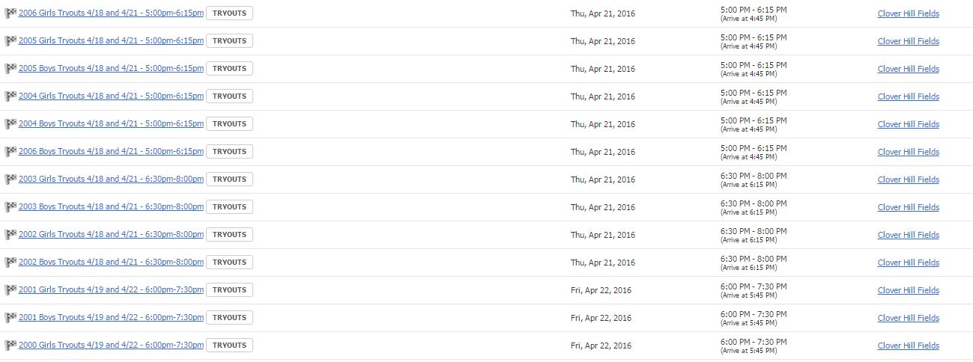Click checkered flag icon beside 2006 Boys Tryouts
973x362 pixels.
click(x=10, y=151)
